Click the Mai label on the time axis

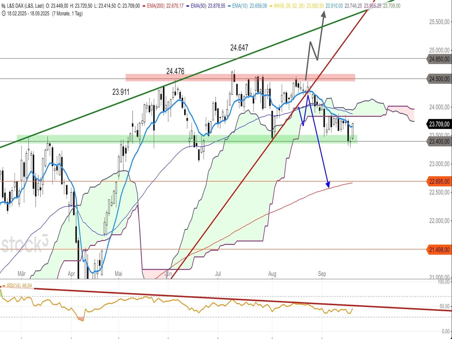tap(119, 274)
